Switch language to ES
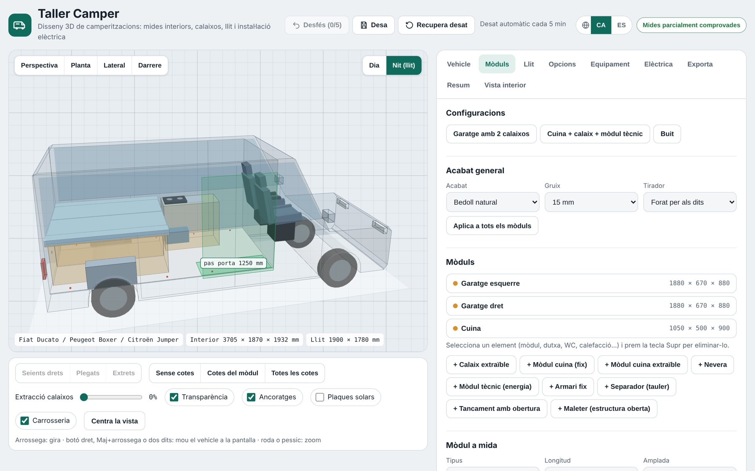 621,25
